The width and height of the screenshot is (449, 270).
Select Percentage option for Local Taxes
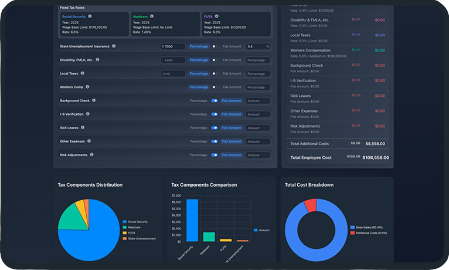point(199,73)
